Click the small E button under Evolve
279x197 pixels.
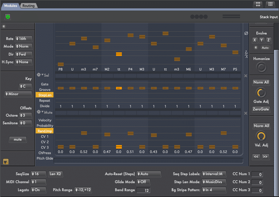[x=256, y=48]
